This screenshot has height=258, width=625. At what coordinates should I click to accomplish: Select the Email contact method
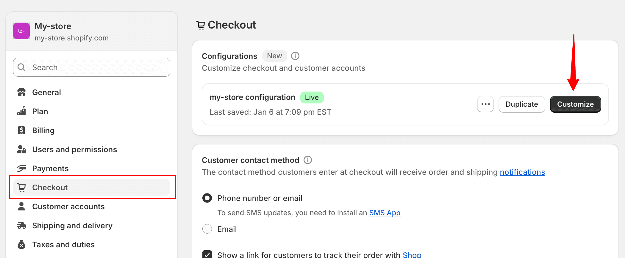pos(207,229)
